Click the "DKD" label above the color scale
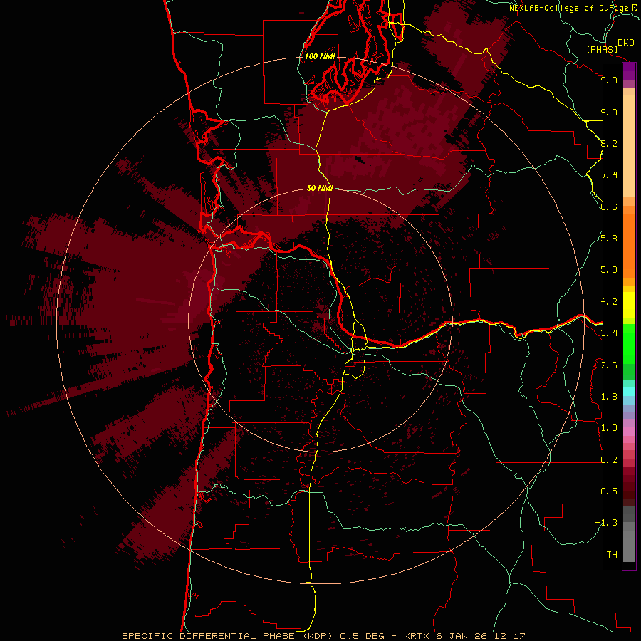Screen dimensions: 641x641 tap(626, 43)
